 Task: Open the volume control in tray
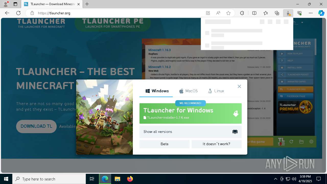[x=294, y=179]
